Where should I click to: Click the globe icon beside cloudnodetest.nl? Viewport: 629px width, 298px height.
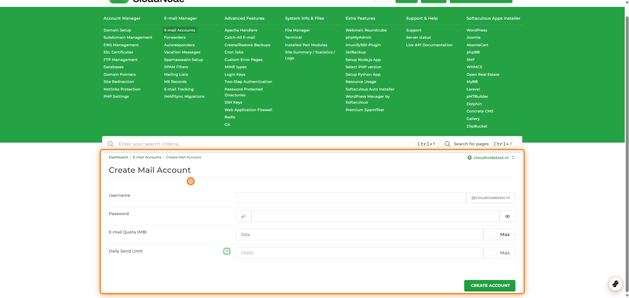tap(469, 158)
